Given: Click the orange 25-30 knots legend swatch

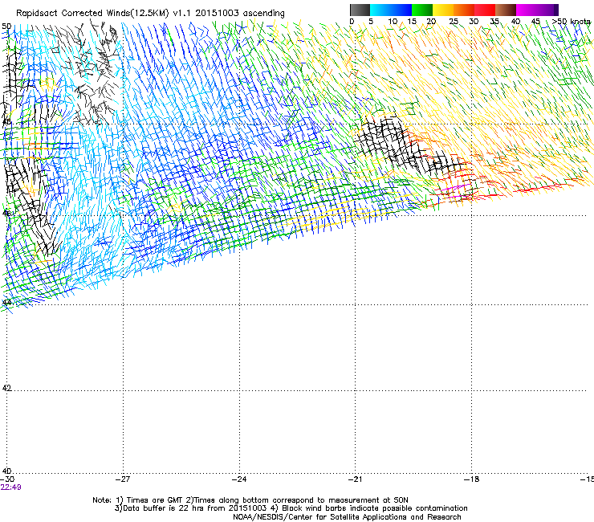Looking at the screenshot, I should pyautogui.click(x=464, y=10).
